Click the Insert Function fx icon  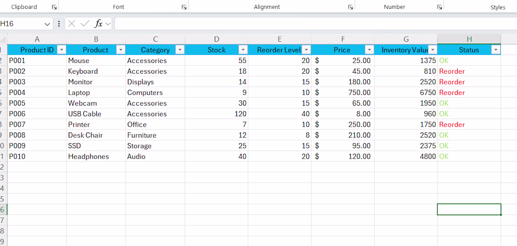[x=99, y=24]
